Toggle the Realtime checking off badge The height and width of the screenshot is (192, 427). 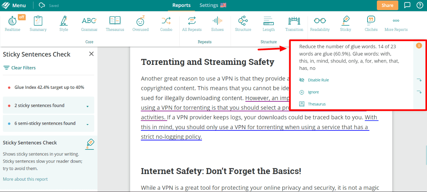tap(21, 17)
